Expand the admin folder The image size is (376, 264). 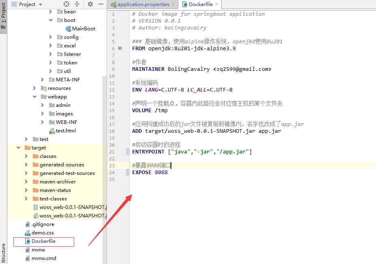click(43, 105)
